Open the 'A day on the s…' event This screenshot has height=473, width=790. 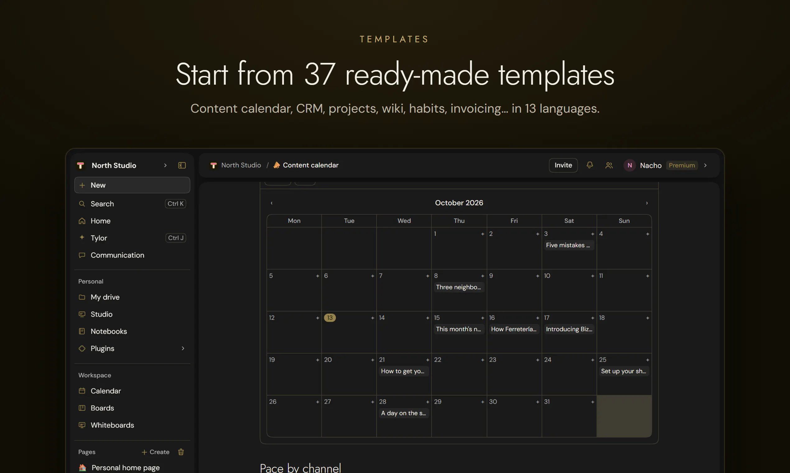(x=404, y=413)
